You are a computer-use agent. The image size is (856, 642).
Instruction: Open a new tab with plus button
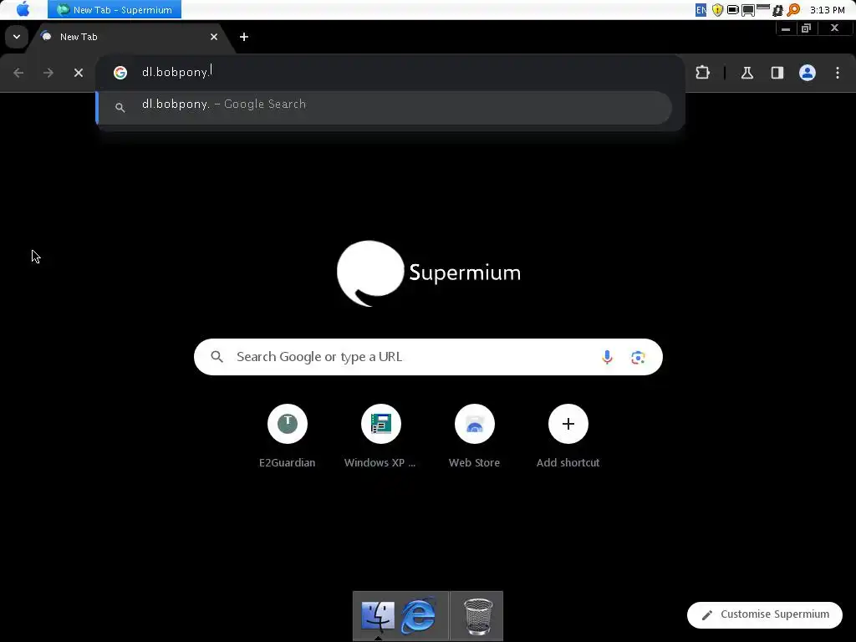pyautogui.click(x=244, y=37)
